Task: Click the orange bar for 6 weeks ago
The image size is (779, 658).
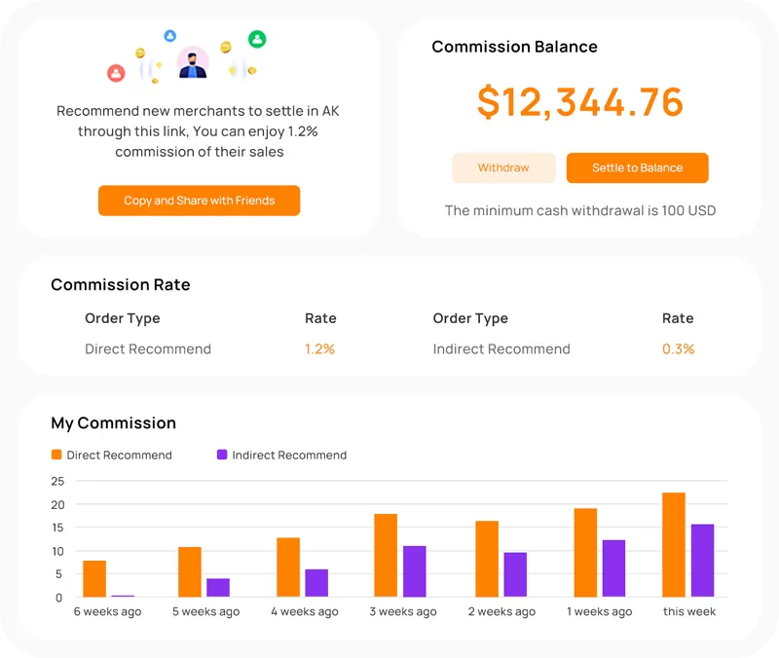Action: pyautogui.click(x=94, y=579)
